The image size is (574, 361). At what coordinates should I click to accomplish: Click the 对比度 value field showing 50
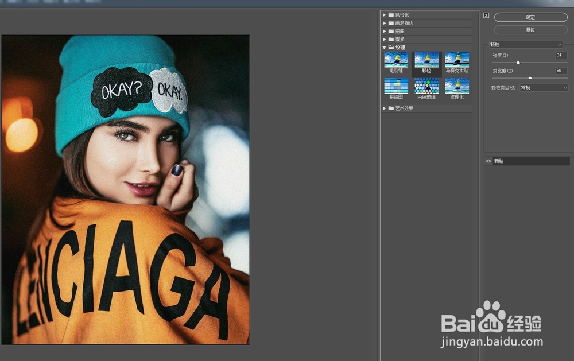point(561,71)
